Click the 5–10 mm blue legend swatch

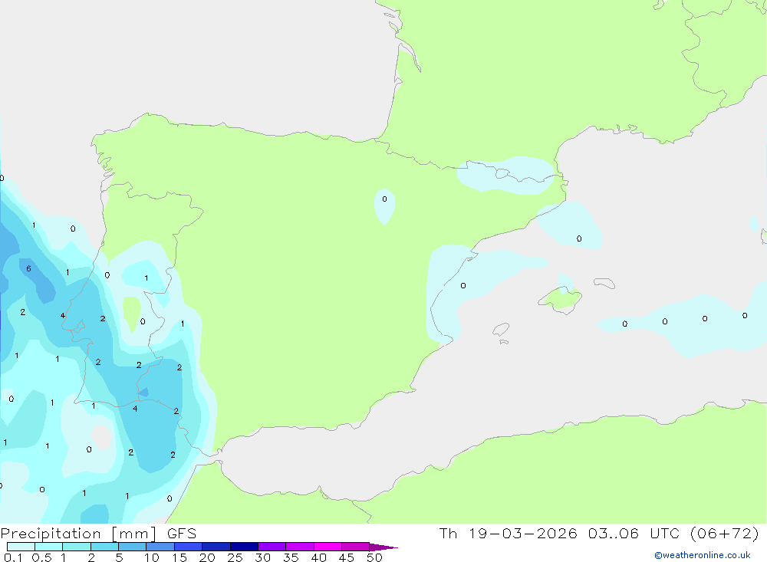pyautogui.click(x=133, y=547)
